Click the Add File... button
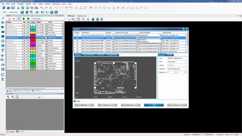The image size is (242, 136). 84,105
